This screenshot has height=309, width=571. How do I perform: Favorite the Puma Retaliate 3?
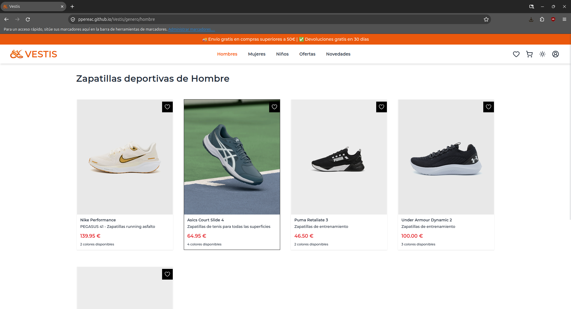382,107
